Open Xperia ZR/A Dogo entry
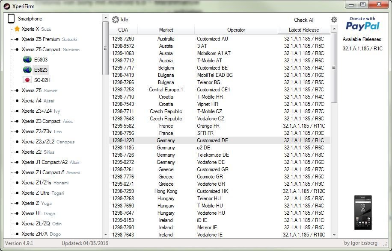This screenshot has height=251, width=392. point(41,234)
